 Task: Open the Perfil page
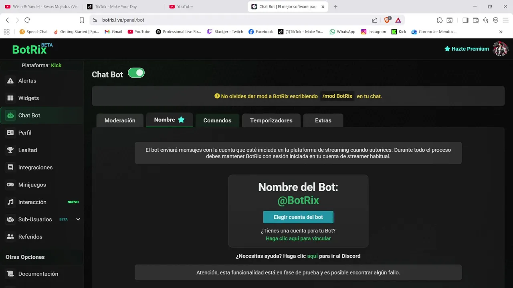coord(24,133)
